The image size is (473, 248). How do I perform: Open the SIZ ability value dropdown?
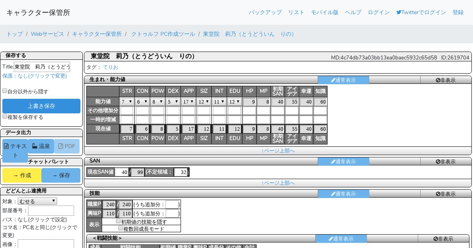click(x=204, y=102)
